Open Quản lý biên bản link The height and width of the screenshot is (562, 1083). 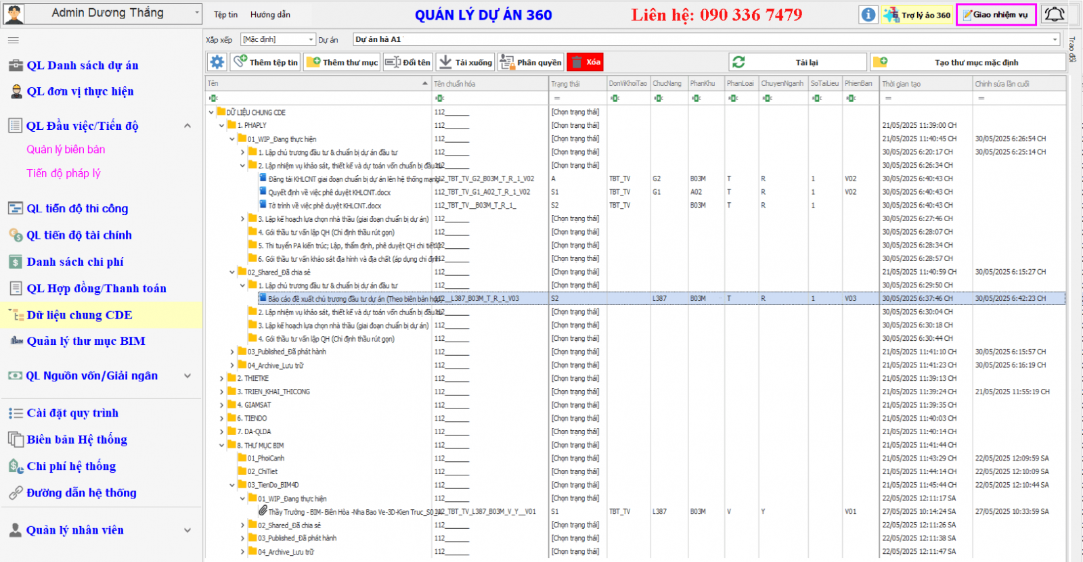(66, 149)
